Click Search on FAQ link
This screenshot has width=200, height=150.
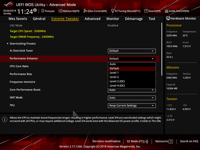point(189,141)
